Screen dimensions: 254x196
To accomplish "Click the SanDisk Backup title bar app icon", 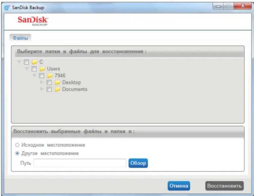I will [7, 7].
